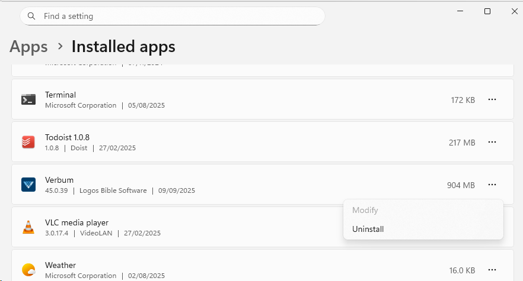Click the Verbum app name

pos(59,180)
